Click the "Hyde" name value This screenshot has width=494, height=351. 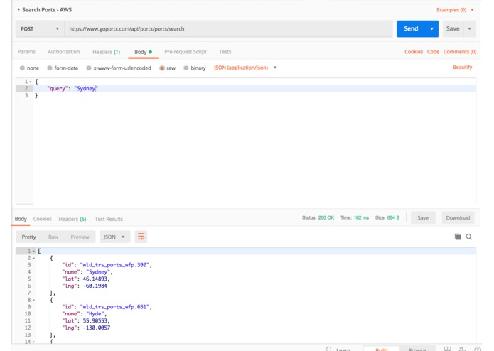click(95, 314)
